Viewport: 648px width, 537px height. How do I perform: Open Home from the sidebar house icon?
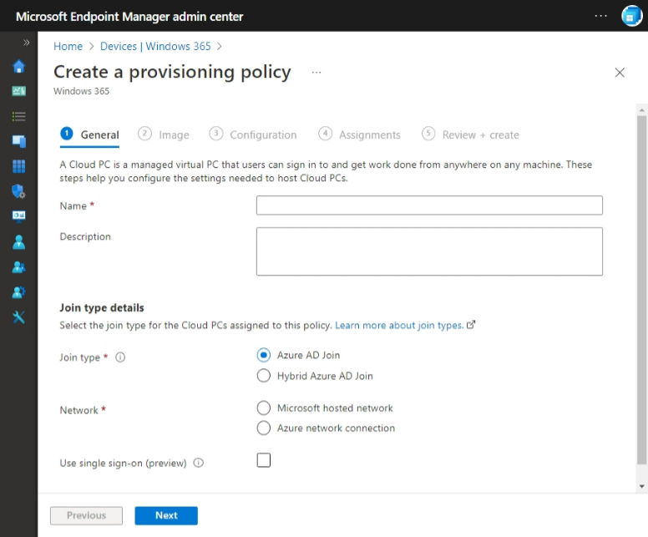(x=18, y=66)
